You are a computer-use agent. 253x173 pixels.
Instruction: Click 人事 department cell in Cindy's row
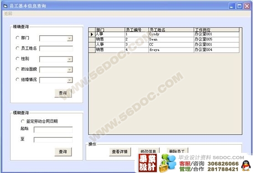pyautogui.click(x=110, y=34)
